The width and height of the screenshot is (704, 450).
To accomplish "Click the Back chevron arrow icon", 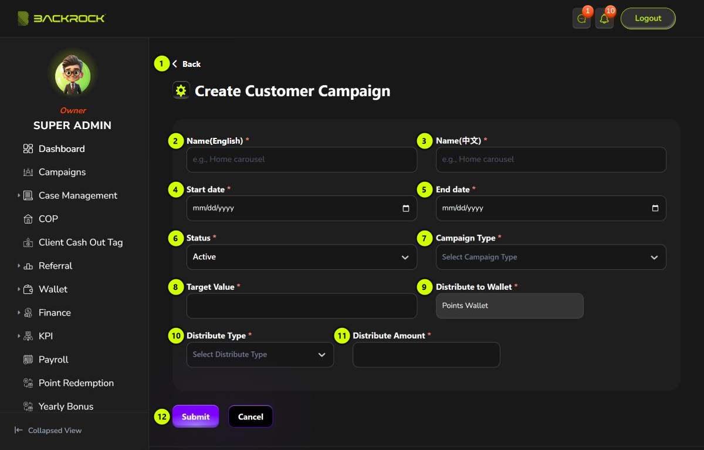I will coord(175,64).
